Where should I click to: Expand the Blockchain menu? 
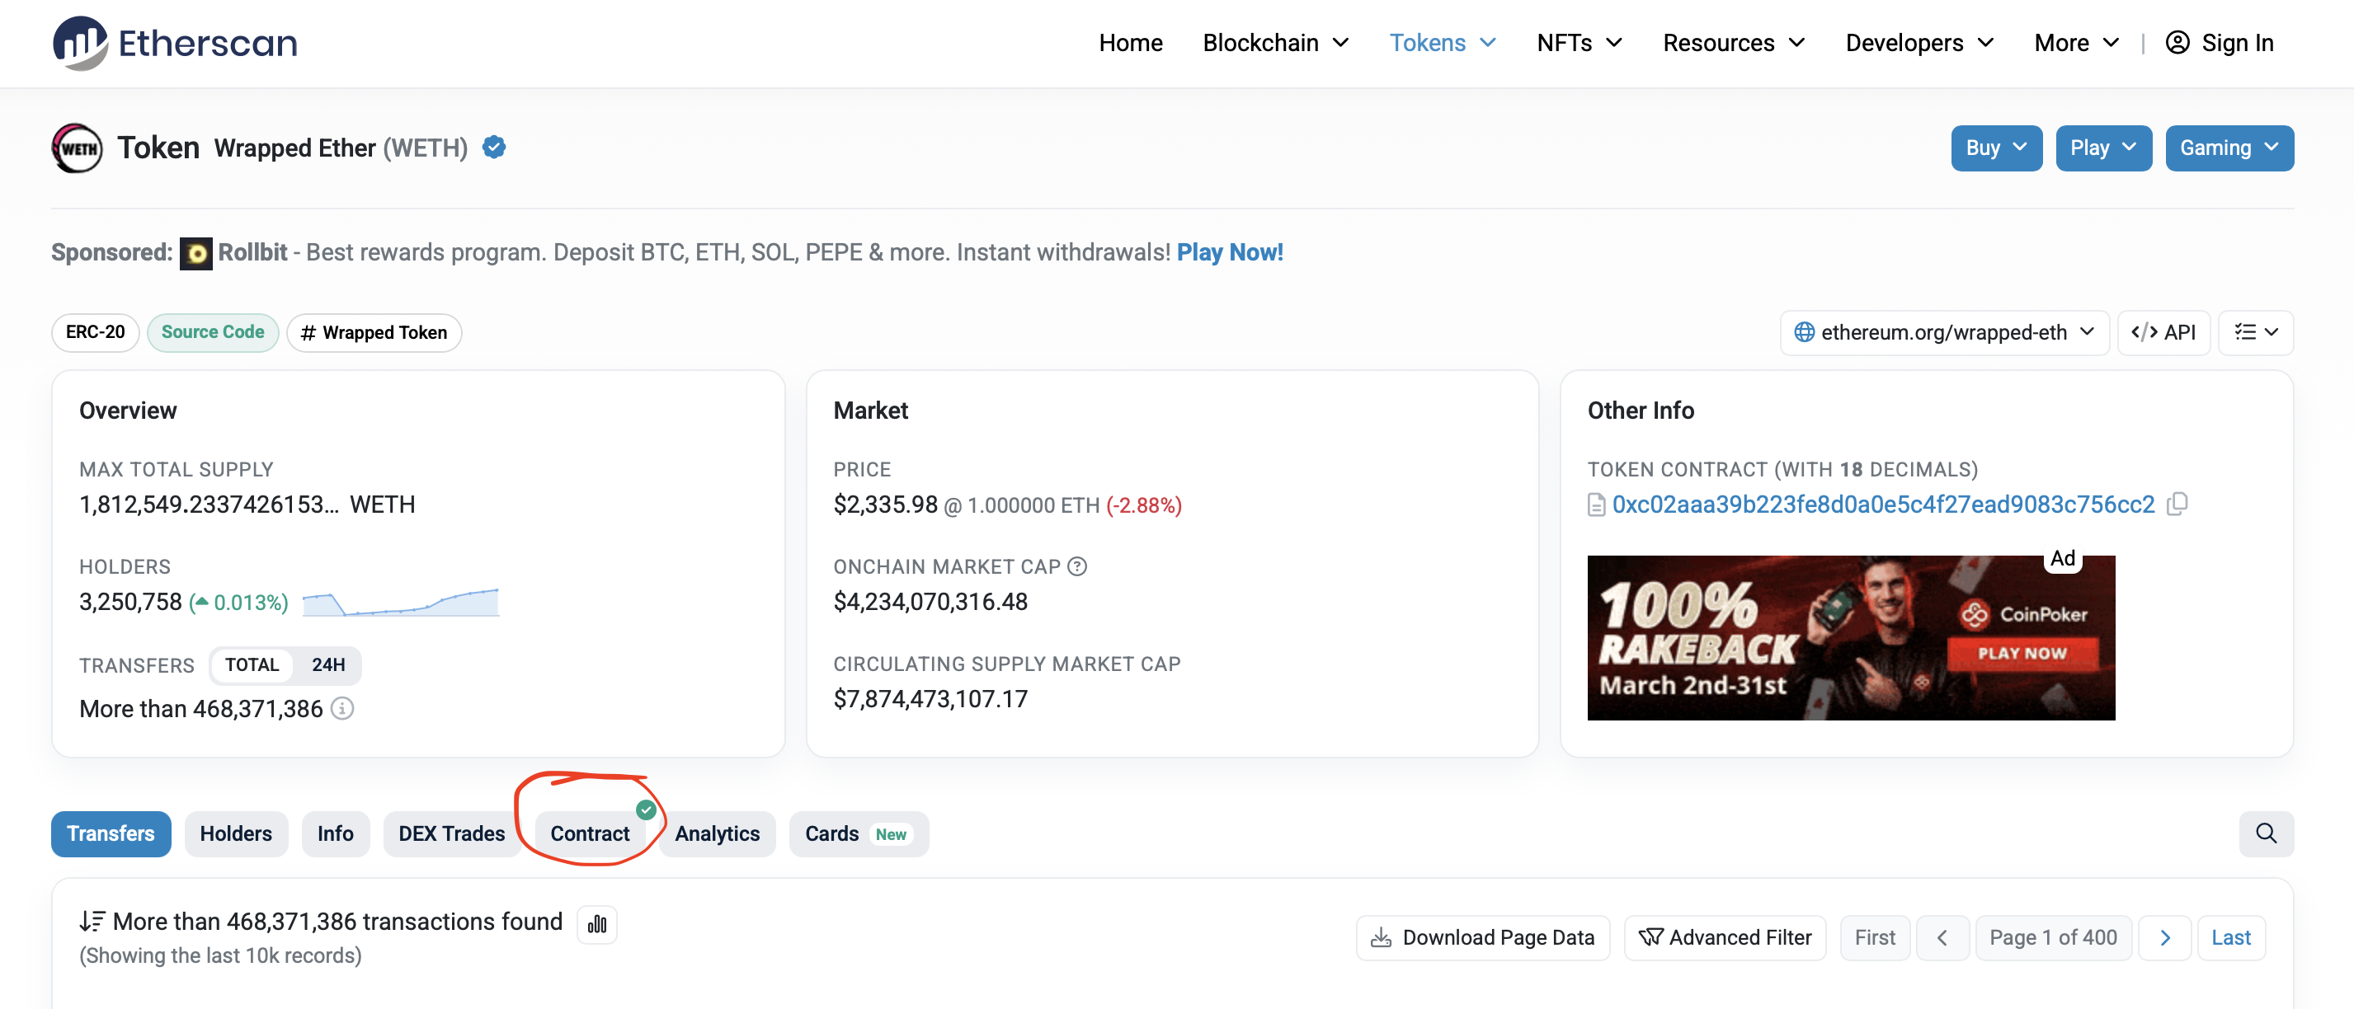pos(1276,43)
